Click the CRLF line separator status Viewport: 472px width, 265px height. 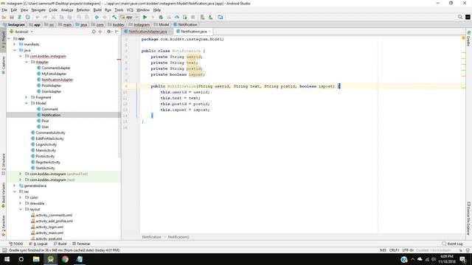[394, 250]
